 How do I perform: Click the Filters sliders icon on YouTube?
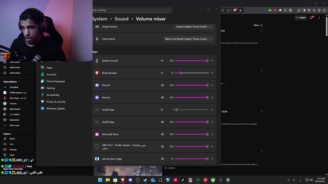(261, 25)
